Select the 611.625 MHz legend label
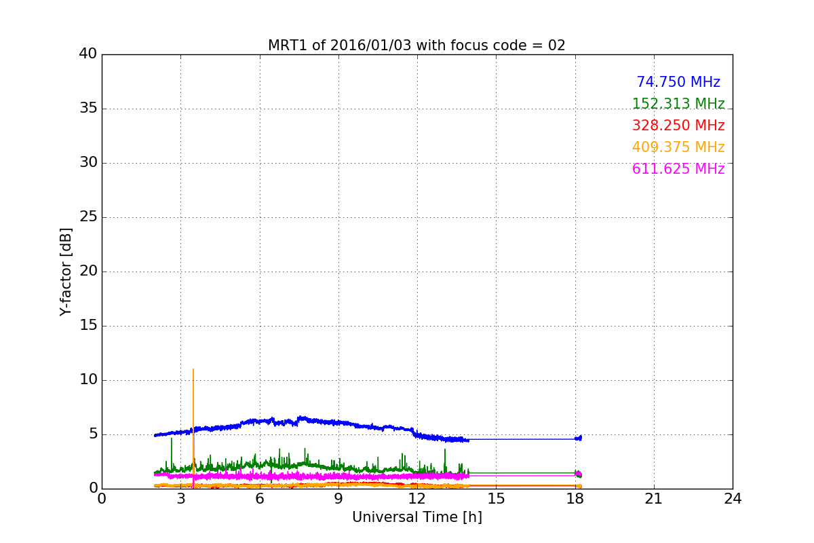The image size is (814, 543). tap(678, 169)
